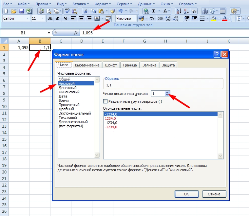The image size is (249, 216).
Task: Expand the Name Box B1 dropdown
Action: tap(49, 33)
